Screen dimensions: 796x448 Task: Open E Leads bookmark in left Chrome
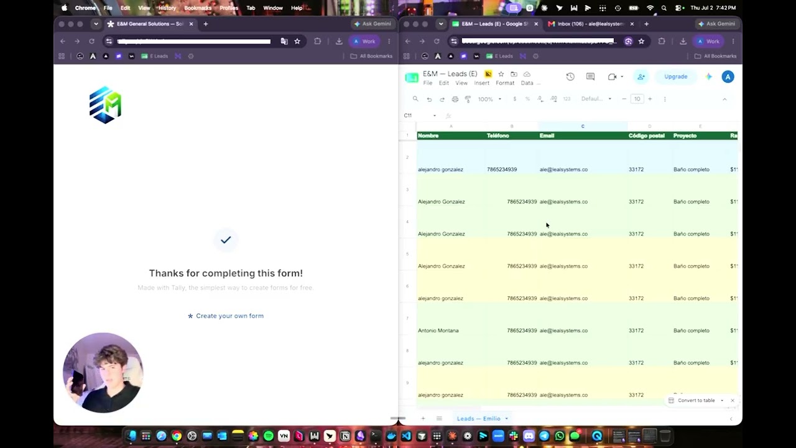155,56
